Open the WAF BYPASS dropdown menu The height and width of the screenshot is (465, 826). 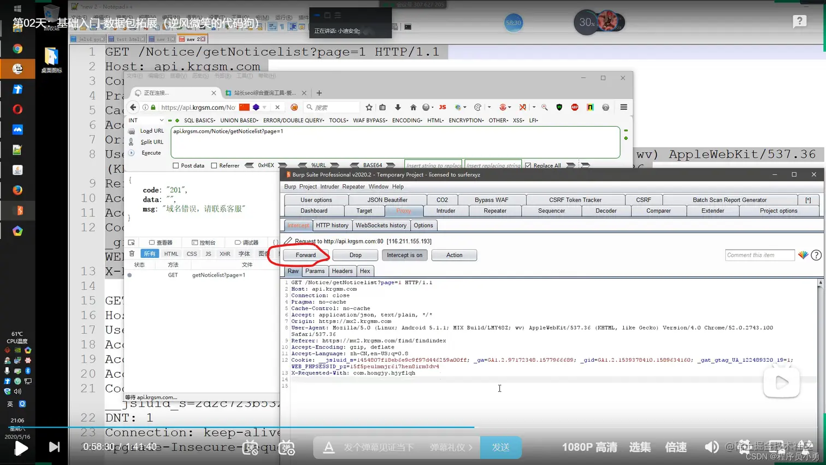[370, 120]
